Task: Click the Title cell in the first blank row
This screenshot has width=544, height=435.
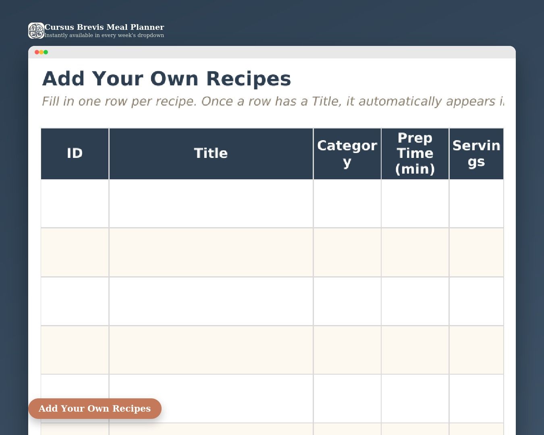Action: pos(211,203)
